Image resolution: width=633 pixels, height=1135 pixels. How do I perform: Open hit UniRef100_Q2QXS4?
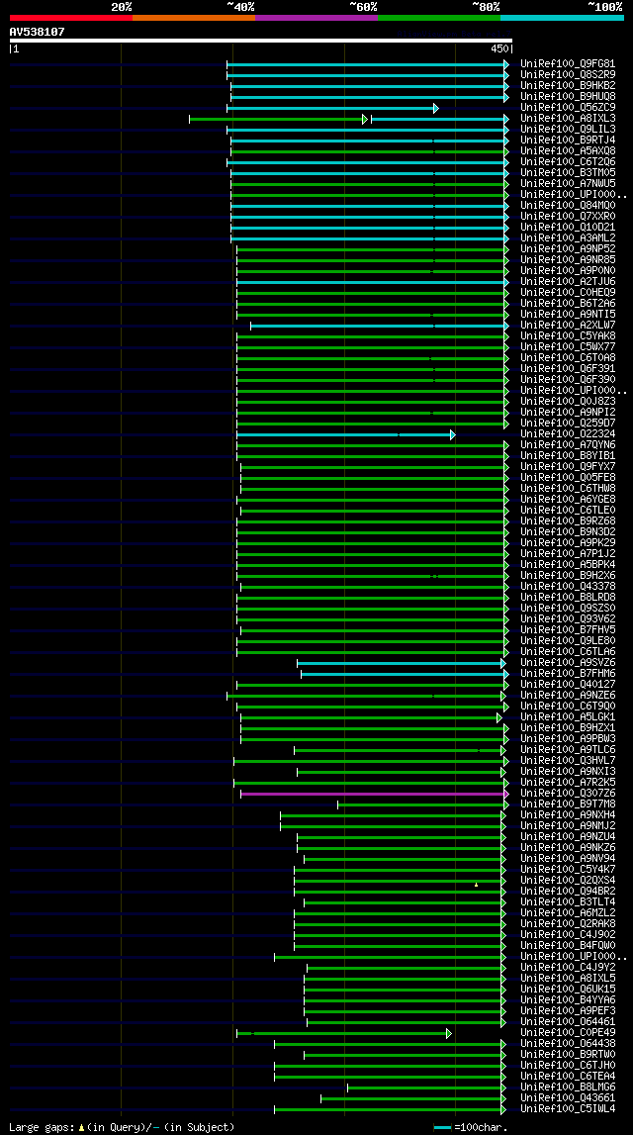[x=568, y=881]
